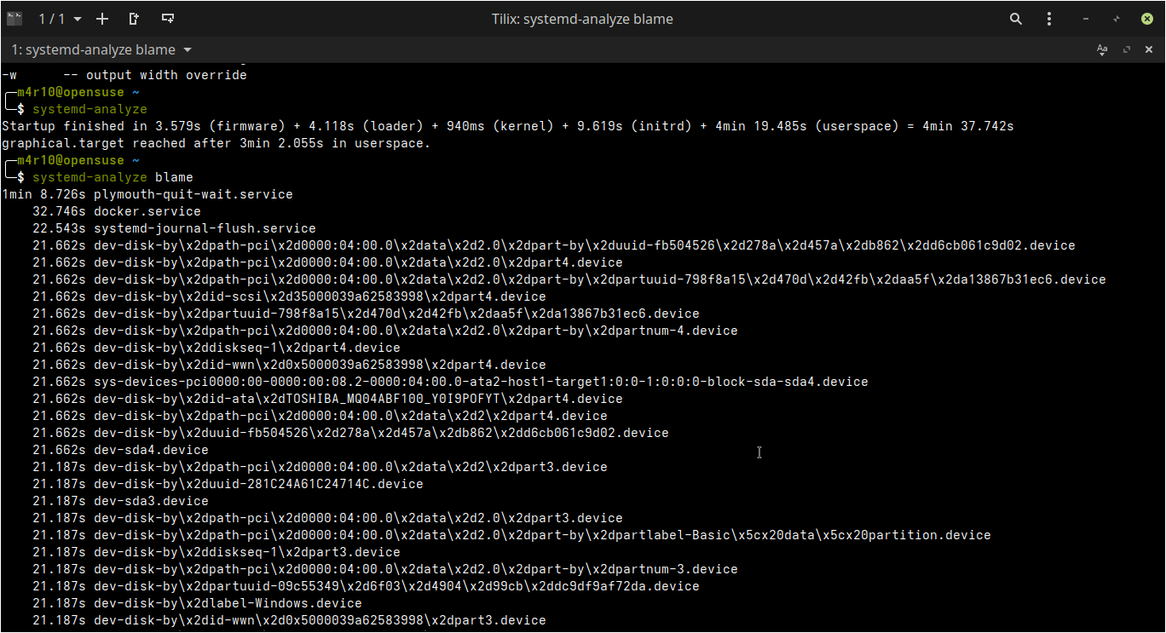Add a new session with plus button
The width and height of the screenshot is (1166, 633).
[102, 19]
